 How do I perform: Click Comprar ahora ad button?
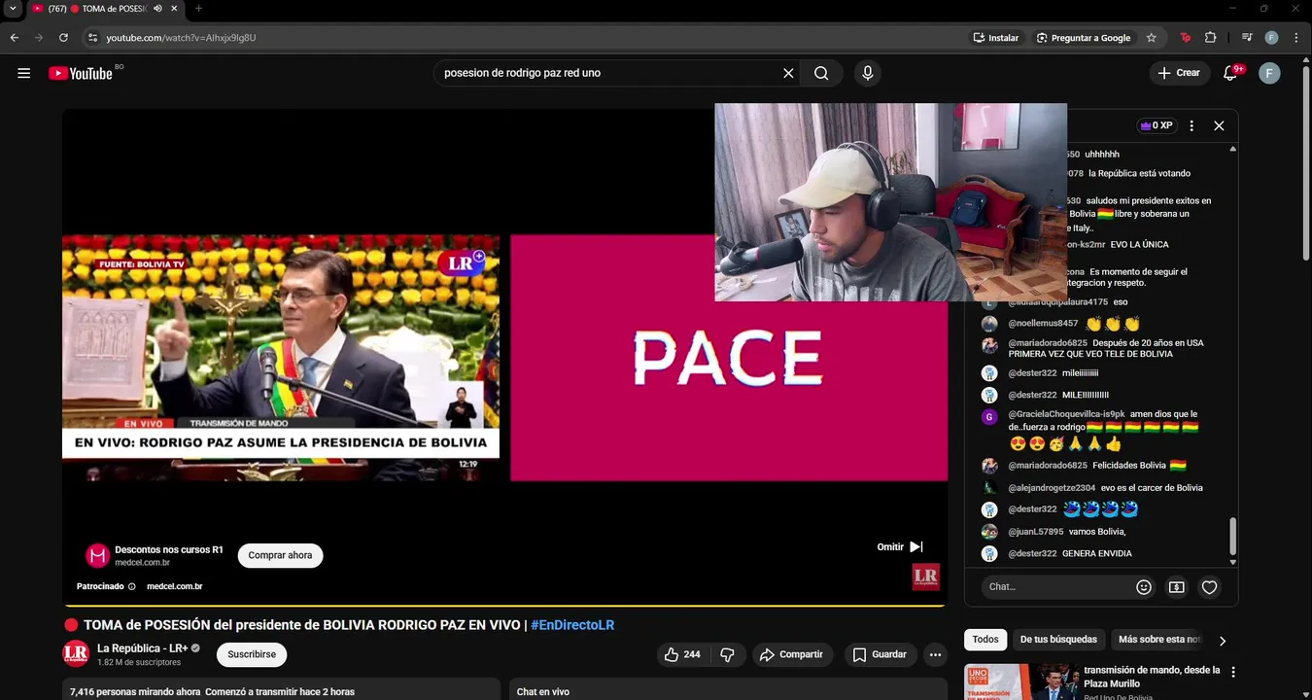coord(280,555)
